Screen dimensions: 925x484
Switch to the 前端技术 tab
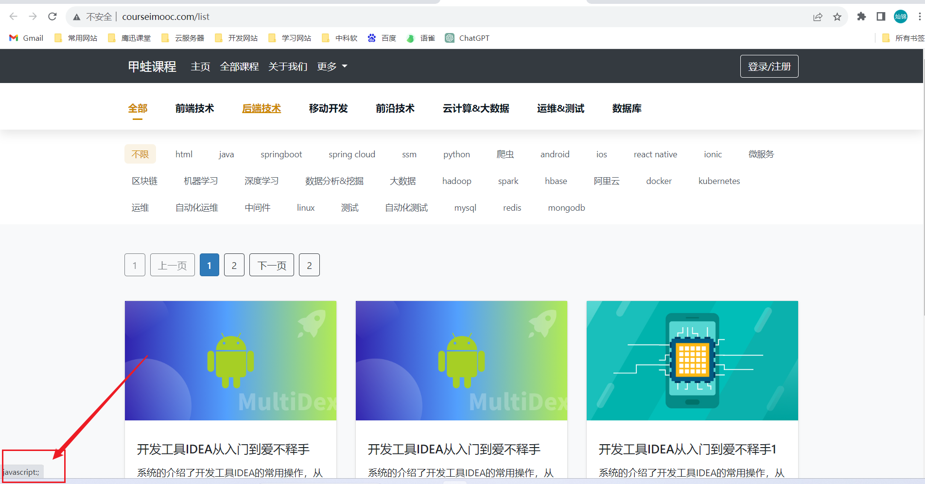[x=194, y=108]
